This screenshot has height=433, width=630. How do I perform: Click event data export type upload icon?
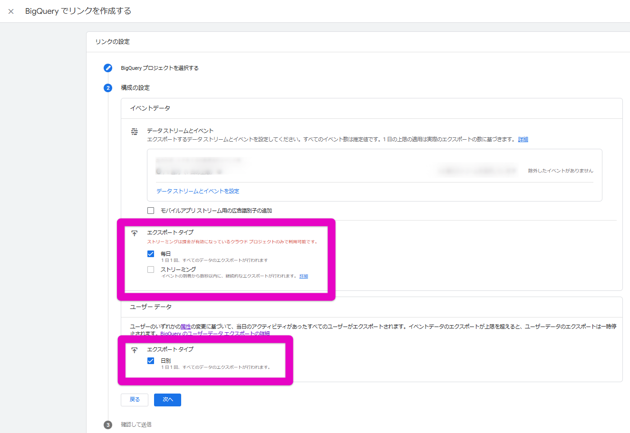coord(135,233)
